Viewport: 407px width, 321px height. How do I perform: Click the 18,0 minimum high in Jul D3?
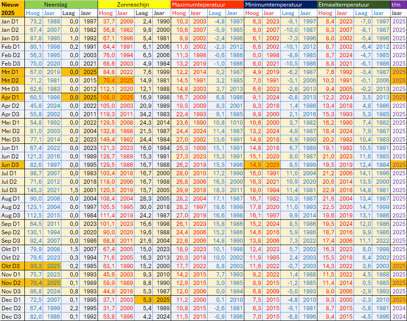point(253,190)
